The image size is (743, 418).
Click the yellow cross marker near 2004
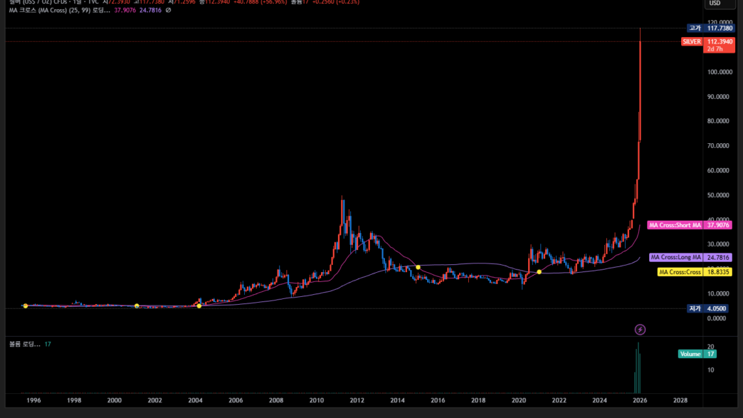(199, 306)
